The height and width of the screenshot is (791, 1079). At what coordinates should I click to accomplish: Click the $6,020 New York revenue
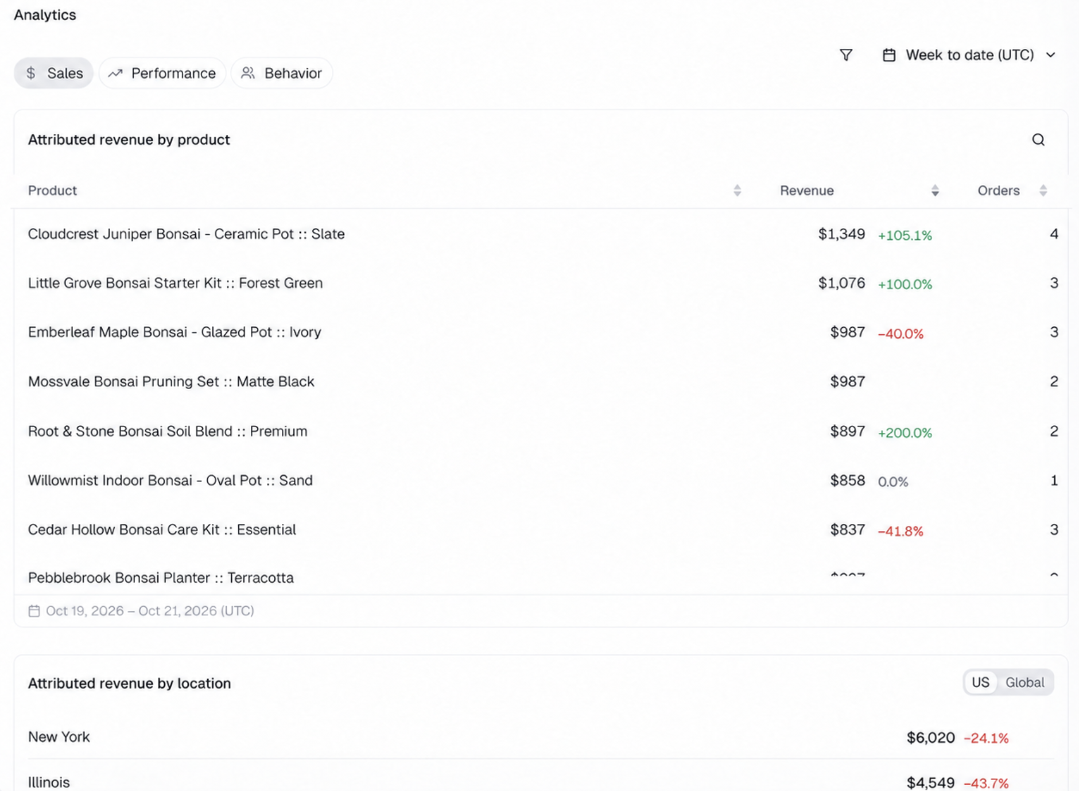click(930, 738)
